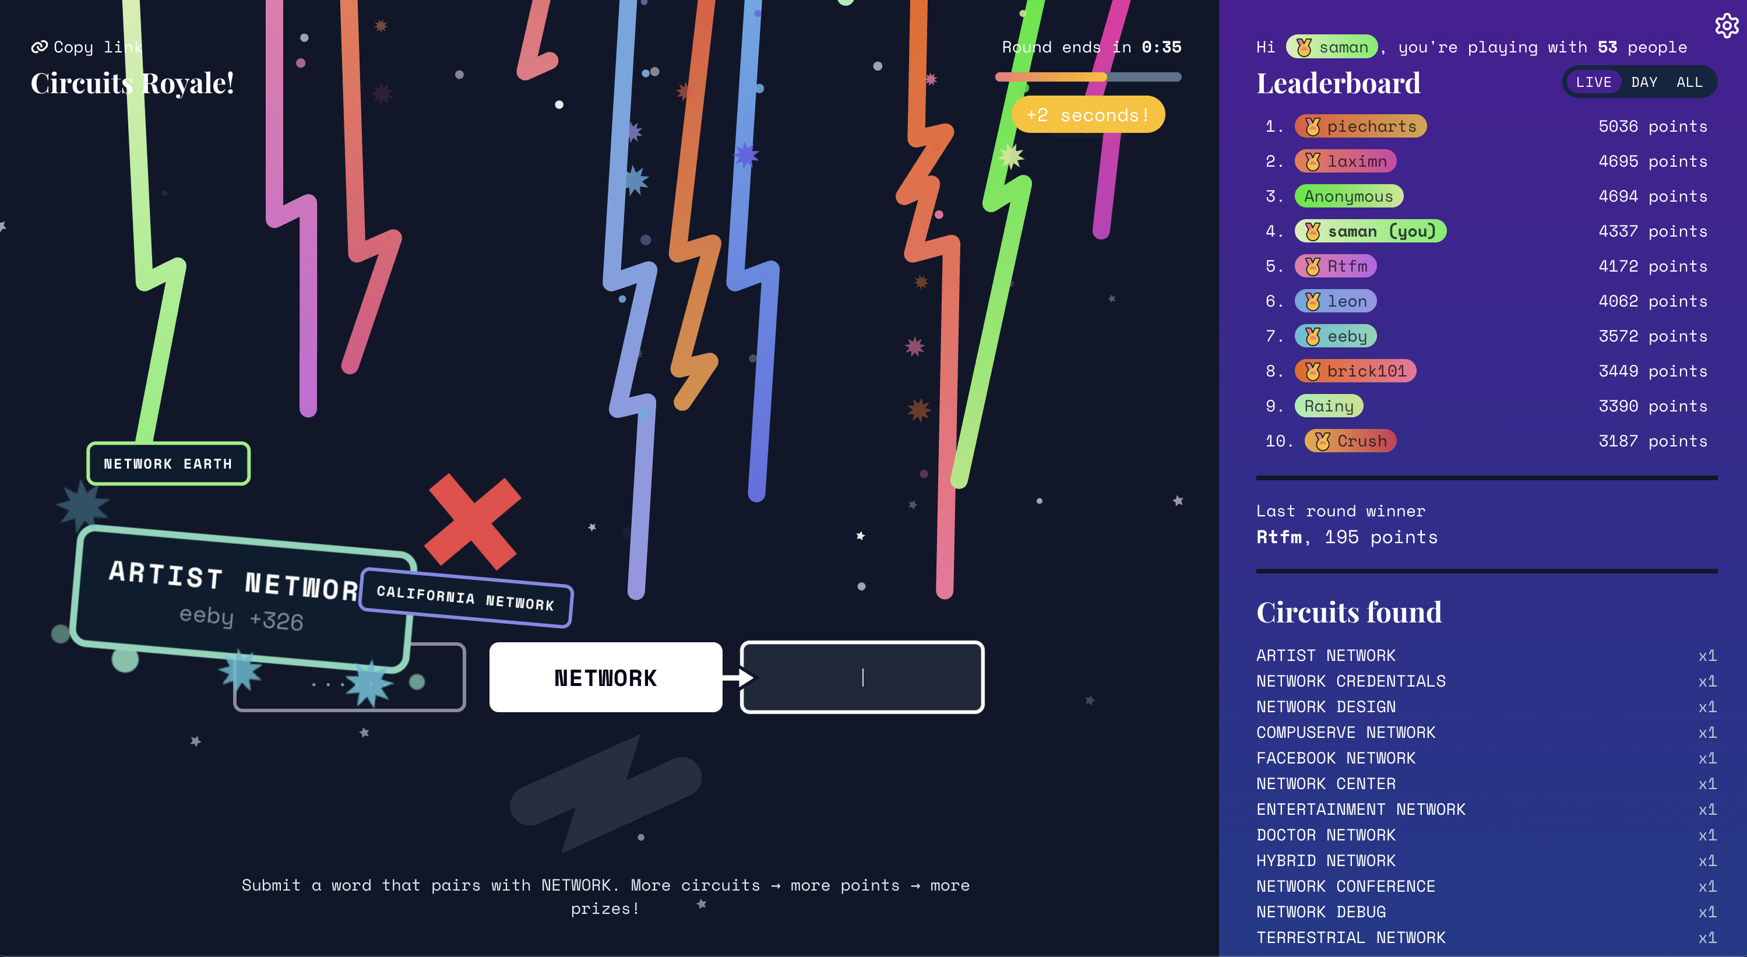This screenshot has height=957, width=1747.
Task: Click the round timer progress bar
Action: pyautogui.click(x=1087, y=76)
